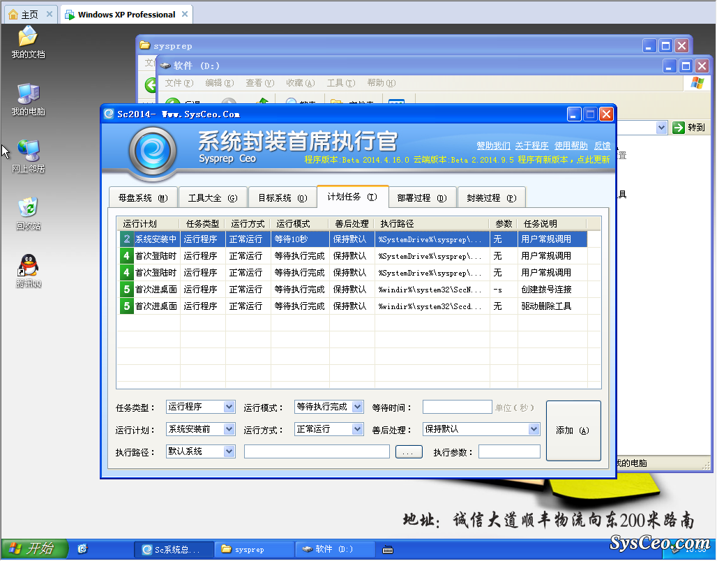The width and height of the screenshot is (717, 561).
Task: Open the address bar dropdown in 软件 (D:) window
Action: click(x=661, y=128)
